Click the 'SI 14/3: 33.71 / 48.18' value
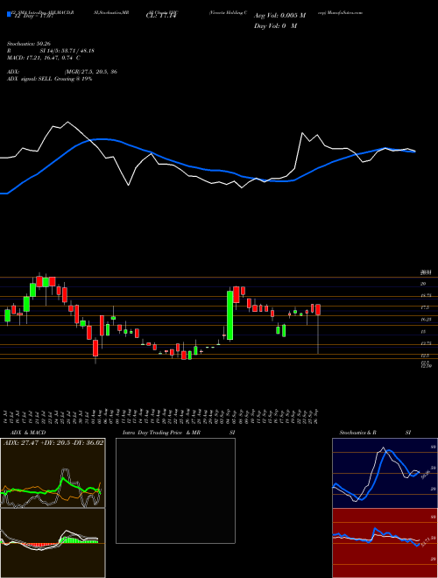This screenshot has height=578, width=438. [x=67, y=51]
